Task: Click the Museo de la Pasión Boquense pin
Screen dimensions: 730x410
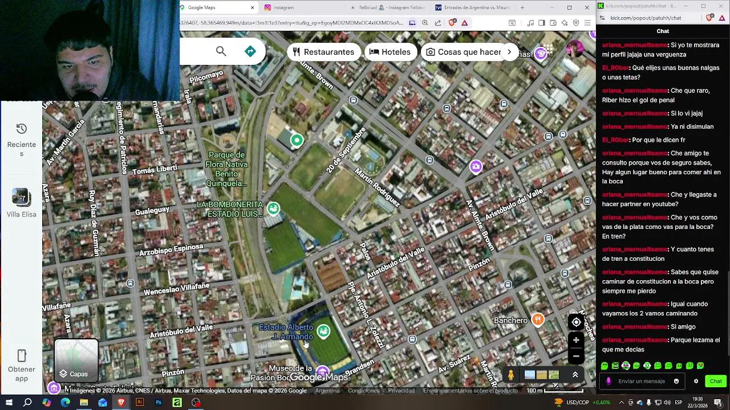Action: pos(323,372)
